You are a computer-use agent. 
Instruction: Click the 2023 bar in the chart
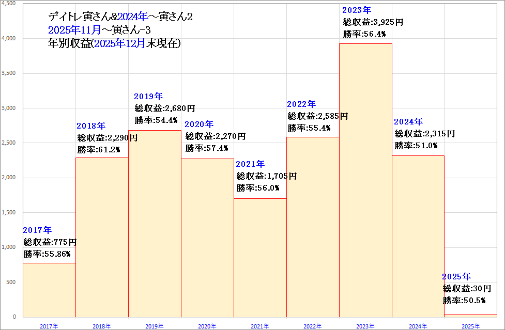[x=365, y=181]
